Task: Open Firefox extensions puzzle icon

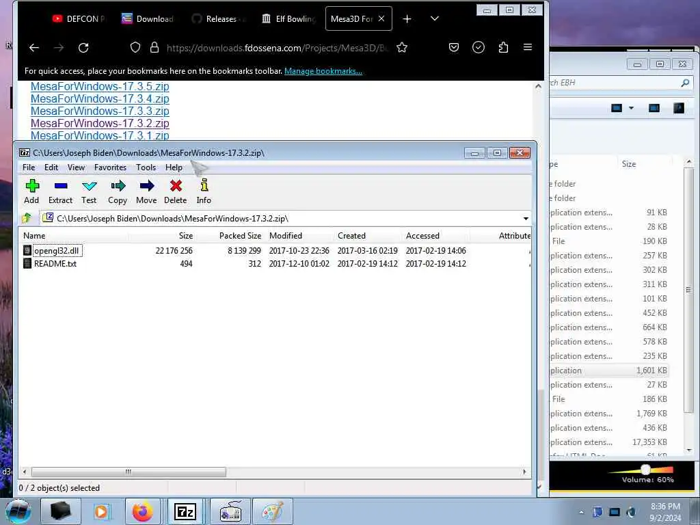Action: (x=503, y=47)
